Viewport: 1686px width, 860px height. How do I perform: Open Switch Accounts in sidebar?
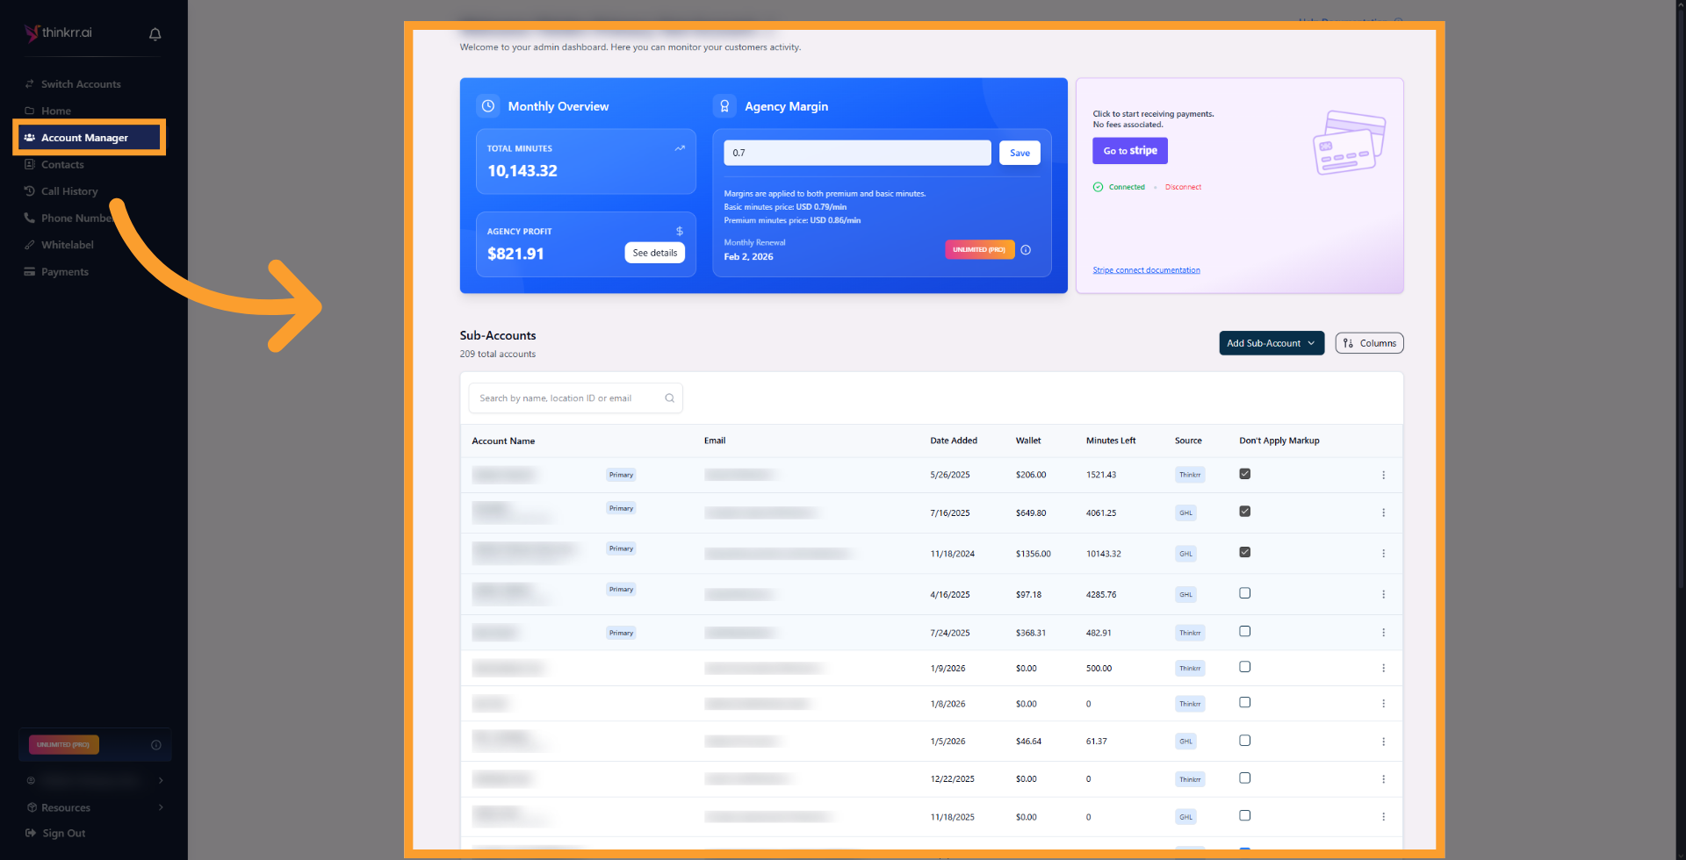pyautogui.click(x=81, y=84)
